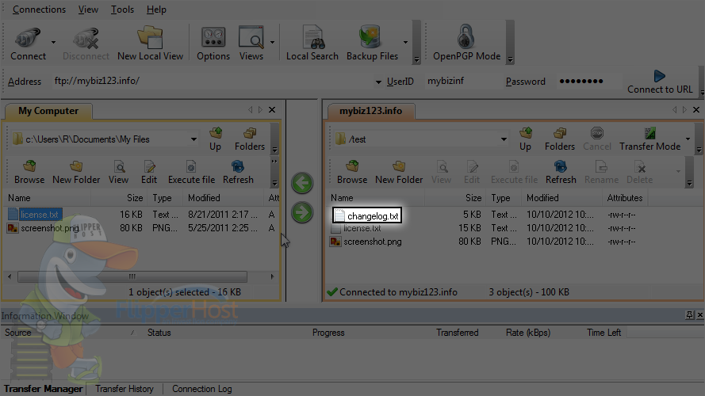Switch to Connection Log tab
705x396 pixels.
coord(202,389)
